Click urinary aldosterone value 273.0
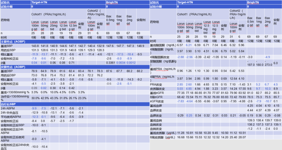 click(268, 63)
